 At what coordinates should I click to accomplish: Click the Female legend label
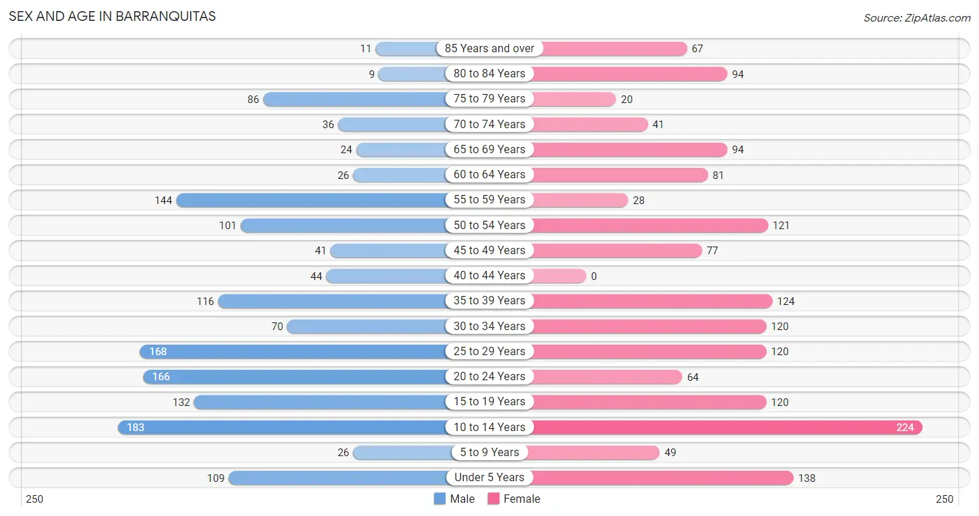(522, 499)
